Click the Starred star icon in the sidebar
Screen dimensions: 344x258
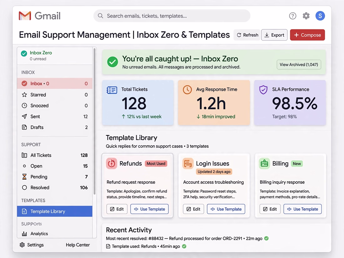(x=24, y=95)
